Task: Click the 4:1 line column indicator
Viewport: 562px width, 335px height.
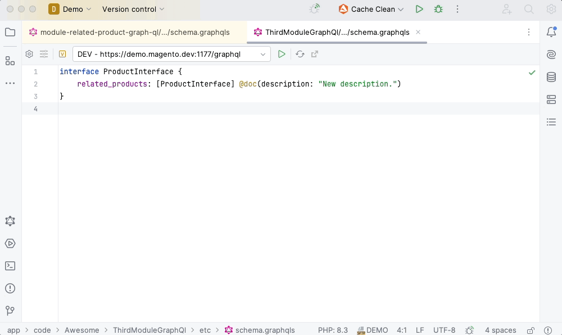Action: point(402,330)
